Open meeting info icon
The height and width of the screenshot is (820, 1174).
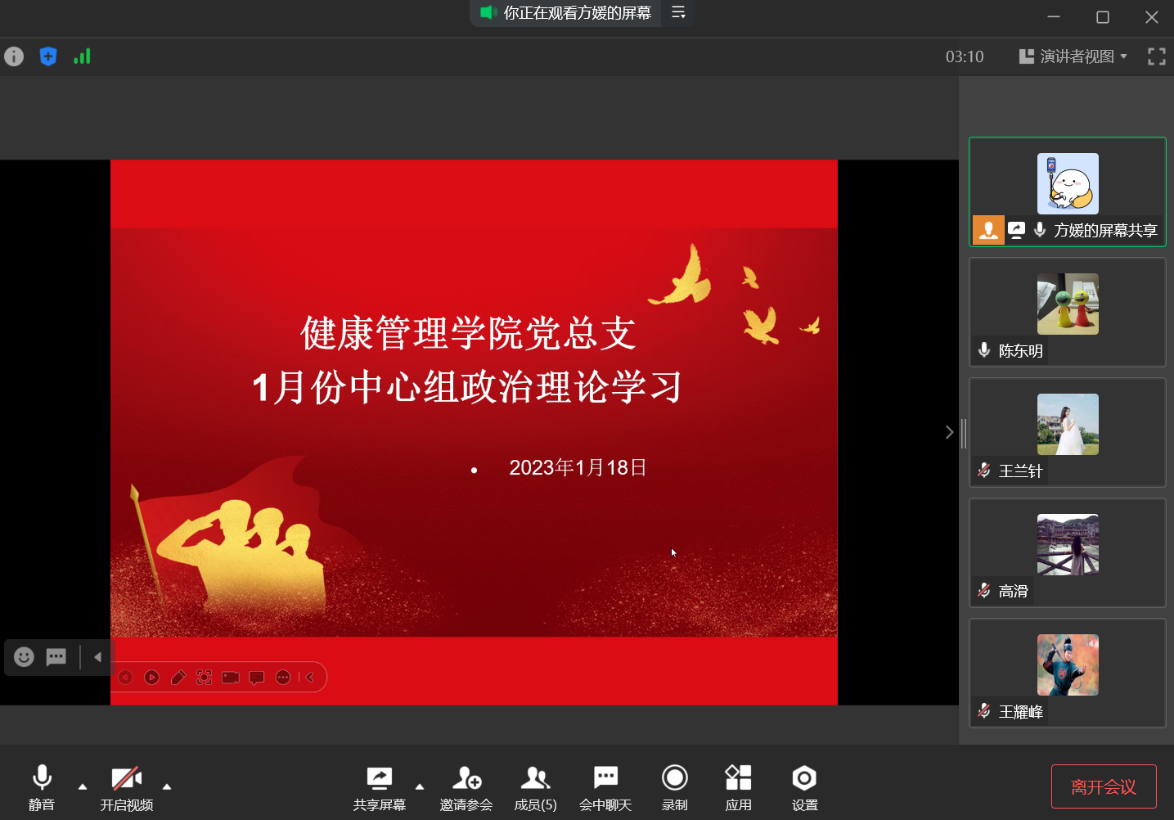pyautogui.click(x=14, y=56)
